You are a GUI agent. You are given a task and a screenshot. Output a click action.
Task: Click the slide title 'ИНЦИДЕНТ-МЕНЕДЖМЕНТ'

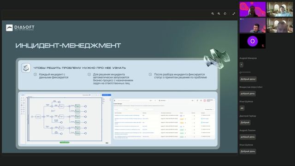tap(68, 46)
